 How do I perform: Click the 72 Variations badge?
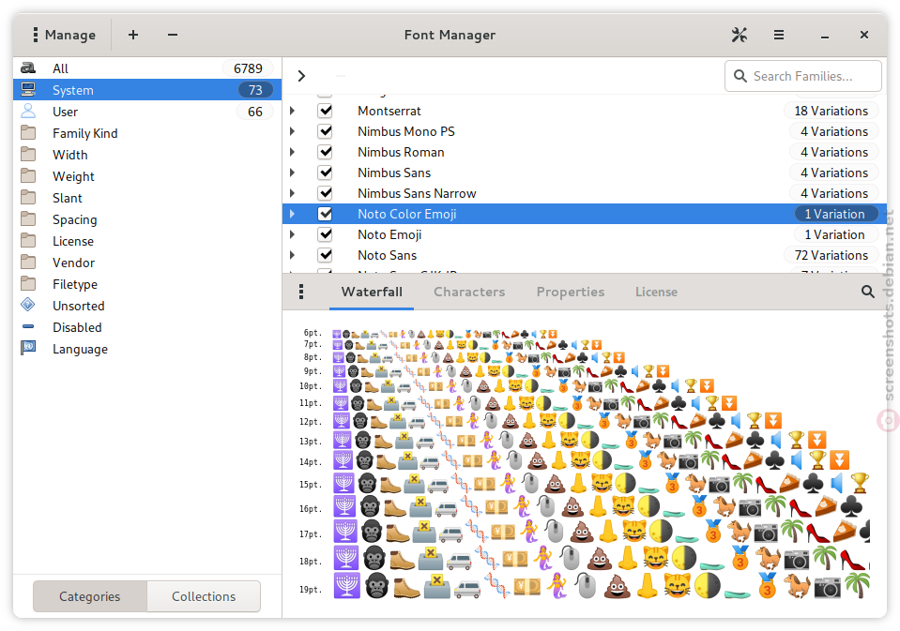(831, 255)
